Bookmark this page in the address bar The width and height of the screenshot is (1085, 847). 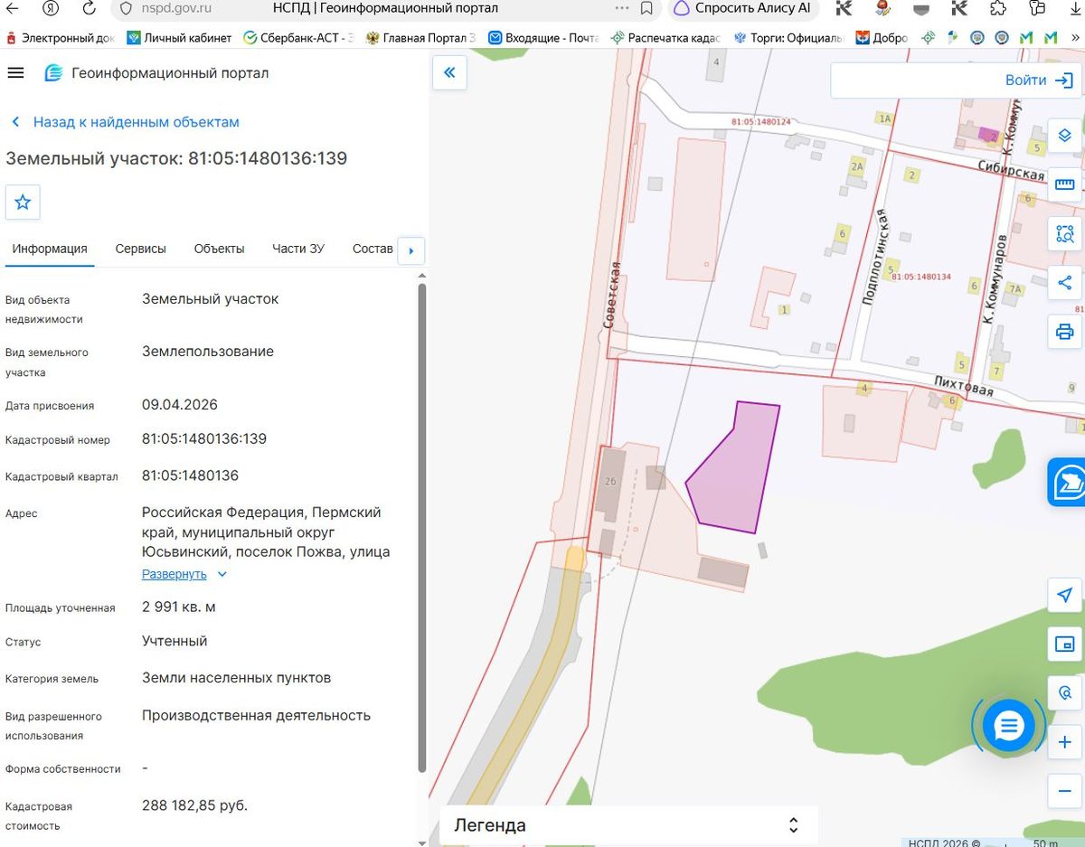646,8
